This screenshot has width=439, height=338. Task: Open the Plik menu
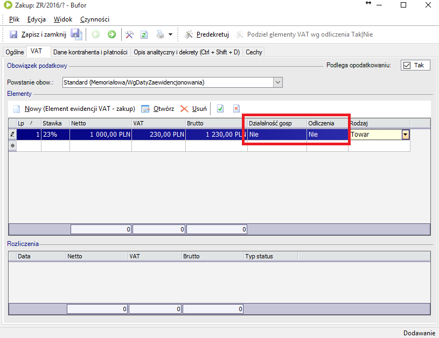click(x=14, y=19)
